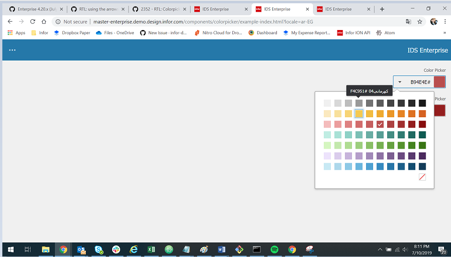Open Slack from the taskbar

[x=116, y=249]
